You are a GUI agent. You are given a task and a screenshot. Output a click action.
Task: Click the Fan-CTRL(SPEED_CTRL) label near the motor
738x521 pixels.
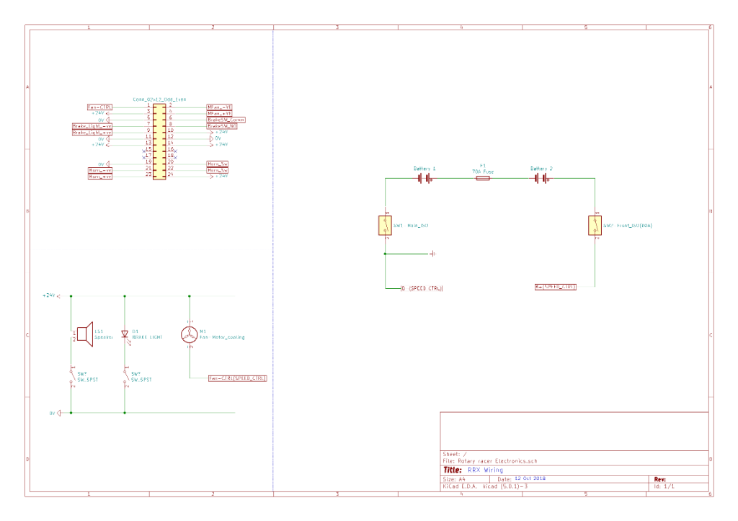pyautogui.click(x=238, y=378)
